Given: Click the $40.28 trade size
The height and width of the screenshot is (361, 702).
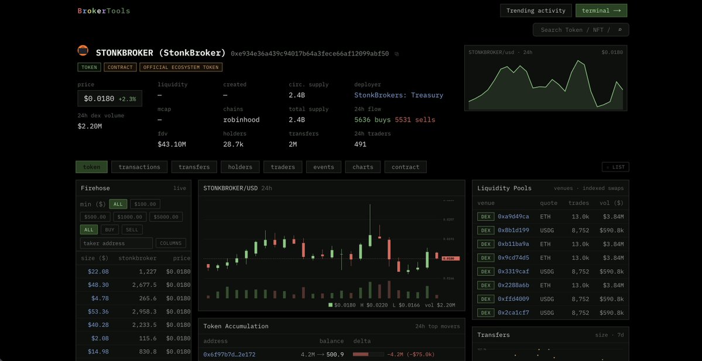Looking at the screenshot, I should click(x=98, y=325).
